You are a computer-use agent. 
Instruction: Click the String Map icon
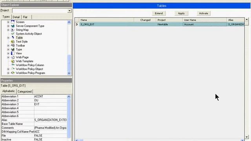[13, 30]
